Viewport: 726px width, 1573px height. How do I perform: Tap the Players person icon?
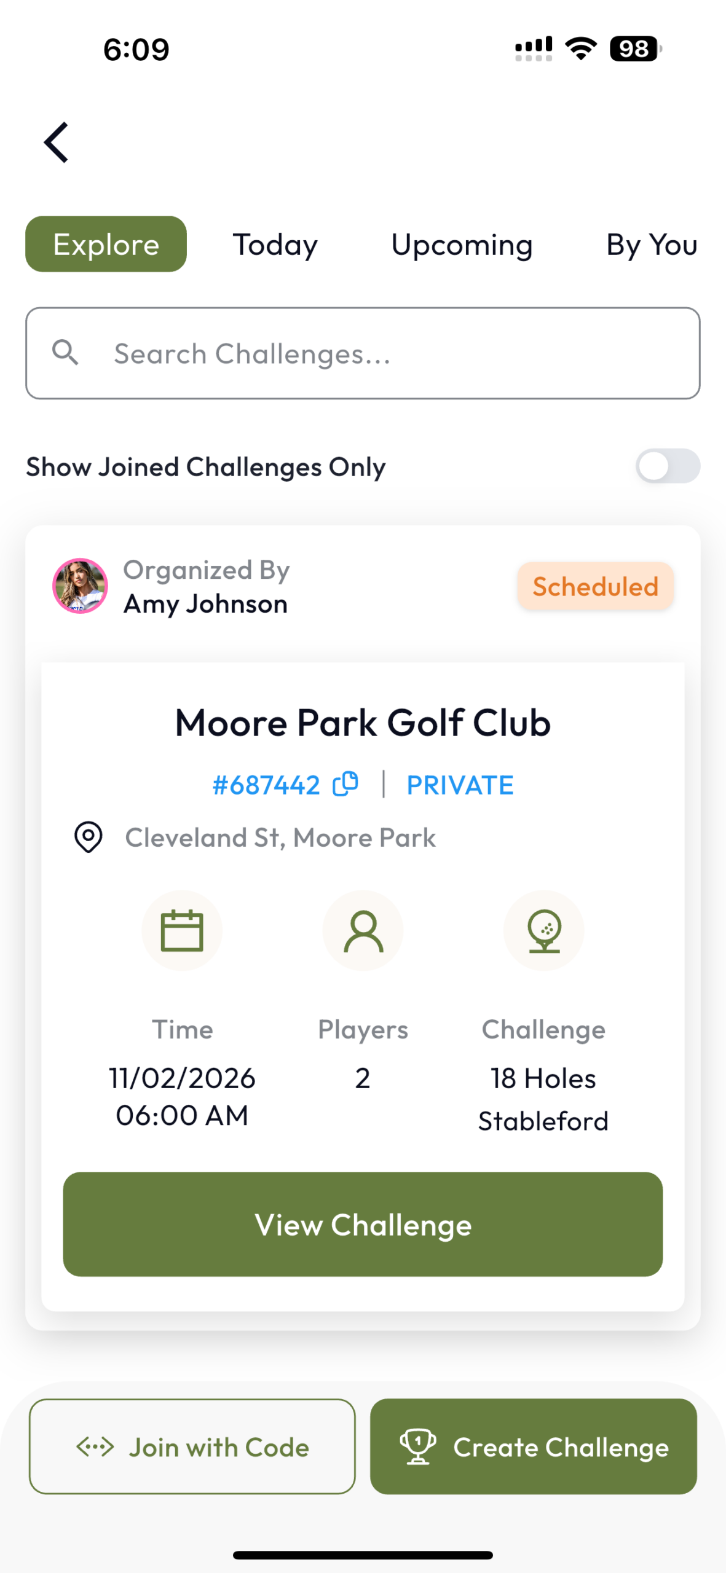tap(363, 930)
